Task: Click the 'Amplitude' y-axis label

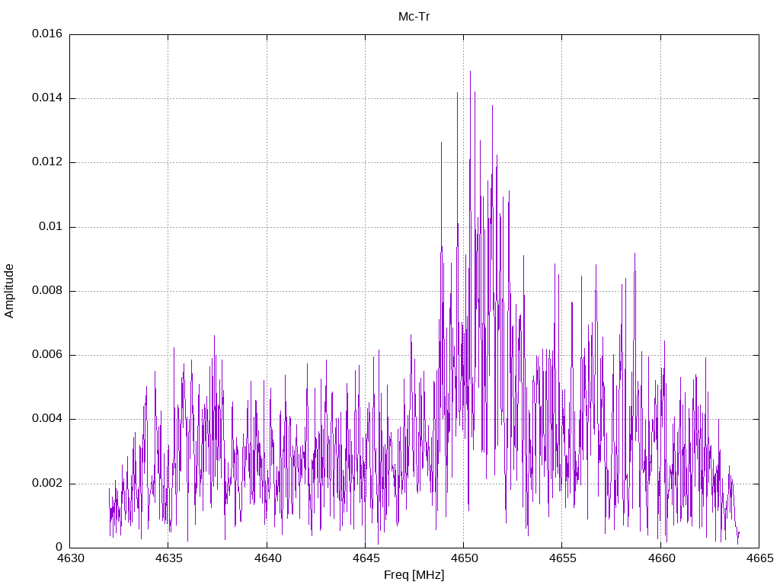Action: click(x=9, y=291)
